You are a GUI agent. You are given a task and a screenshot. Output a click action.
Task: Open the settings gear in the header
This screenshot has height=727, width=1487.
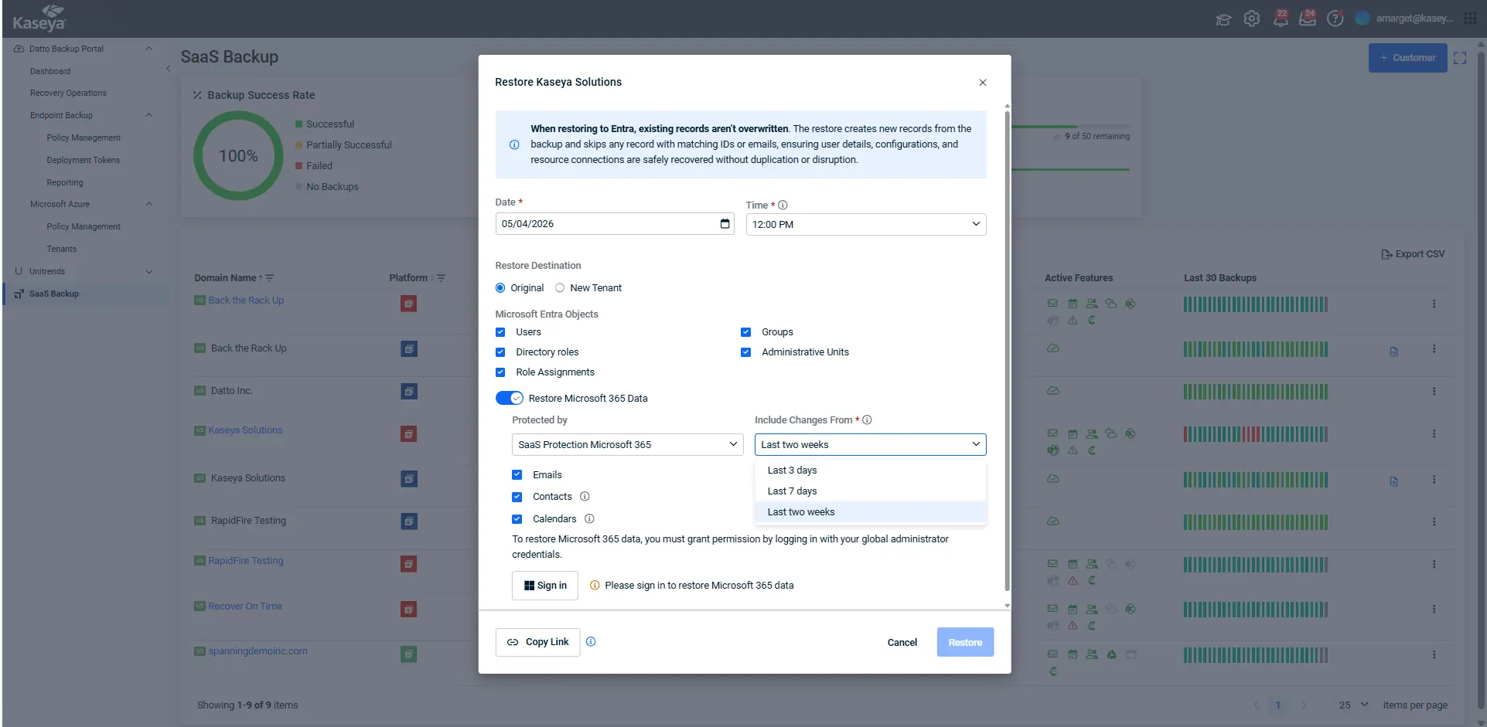(x=1252, y=19)
